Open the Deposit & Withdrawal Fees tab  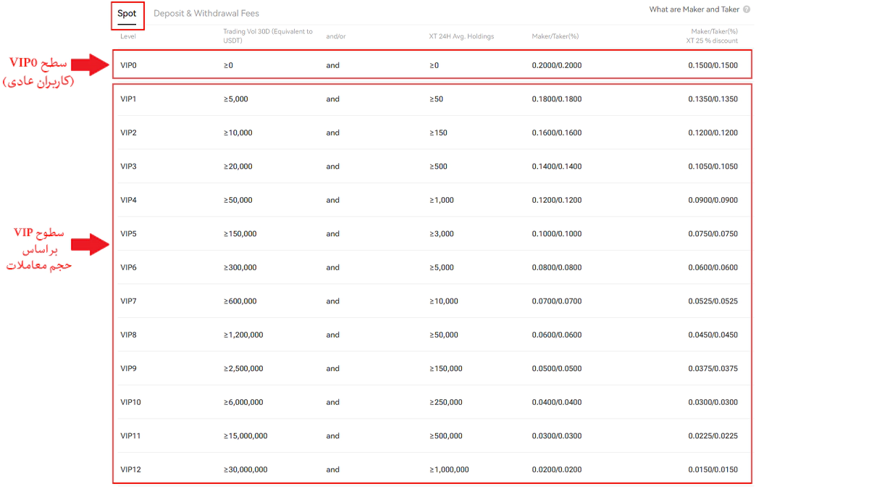click(x=206, y=14)
